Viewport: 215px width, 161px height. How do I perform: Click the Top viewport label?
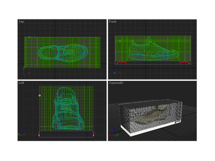(21, 22)
